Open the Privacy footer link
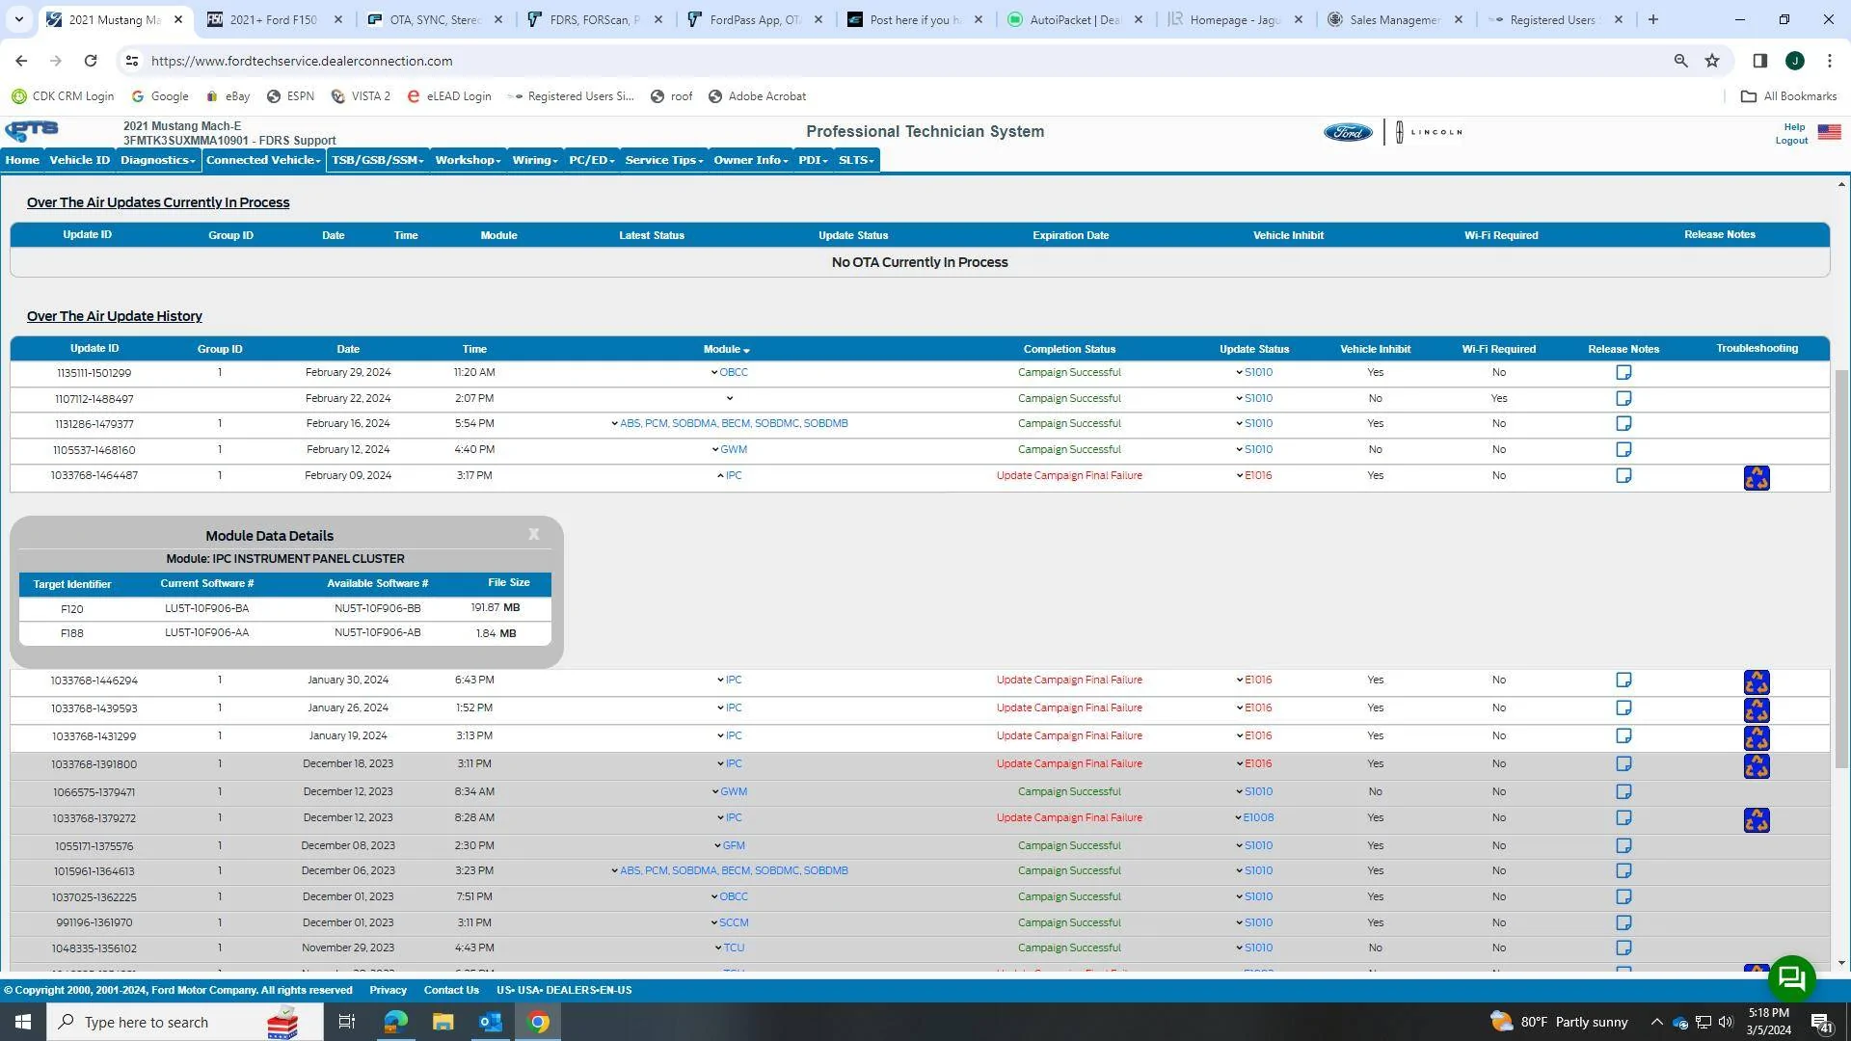 tap(388, 991)
